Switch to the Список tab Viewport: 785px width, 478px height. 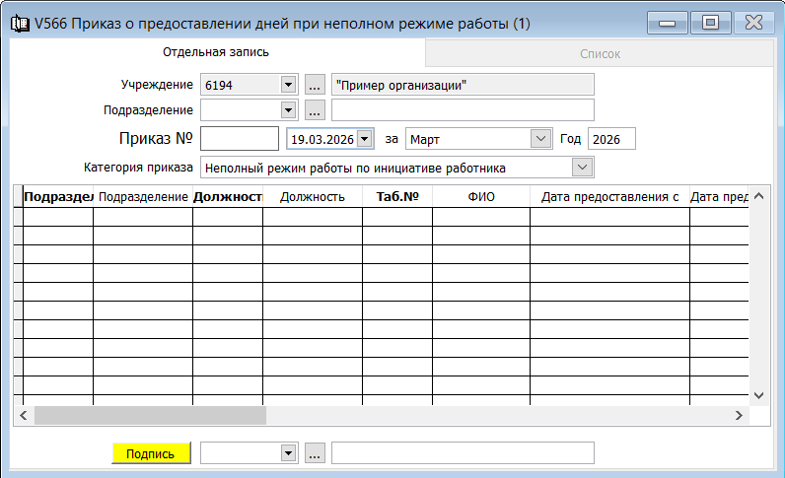click(x=600, y=53)
